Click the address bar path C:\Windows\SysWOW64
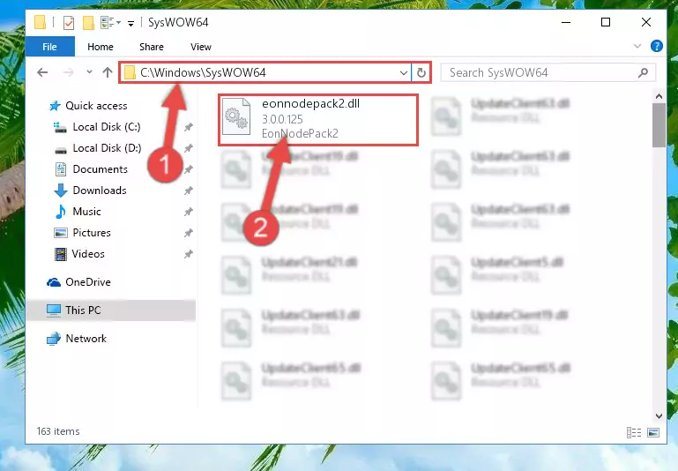The height and width of the screenshot is (471, 678). 203,72
